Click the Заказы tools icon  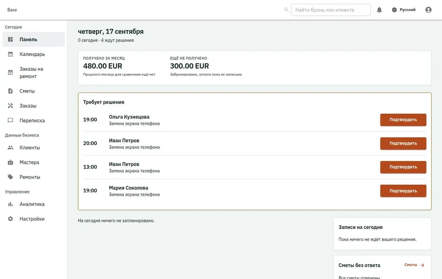tap(11, 106)
